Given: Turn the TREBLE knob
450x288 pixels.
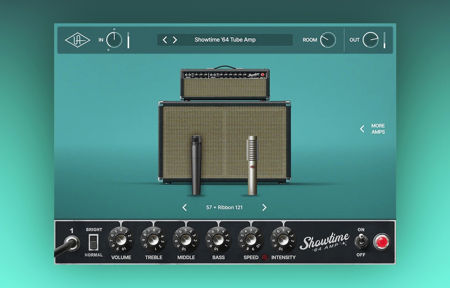Looking at the screenshot, I should (153, 240).
